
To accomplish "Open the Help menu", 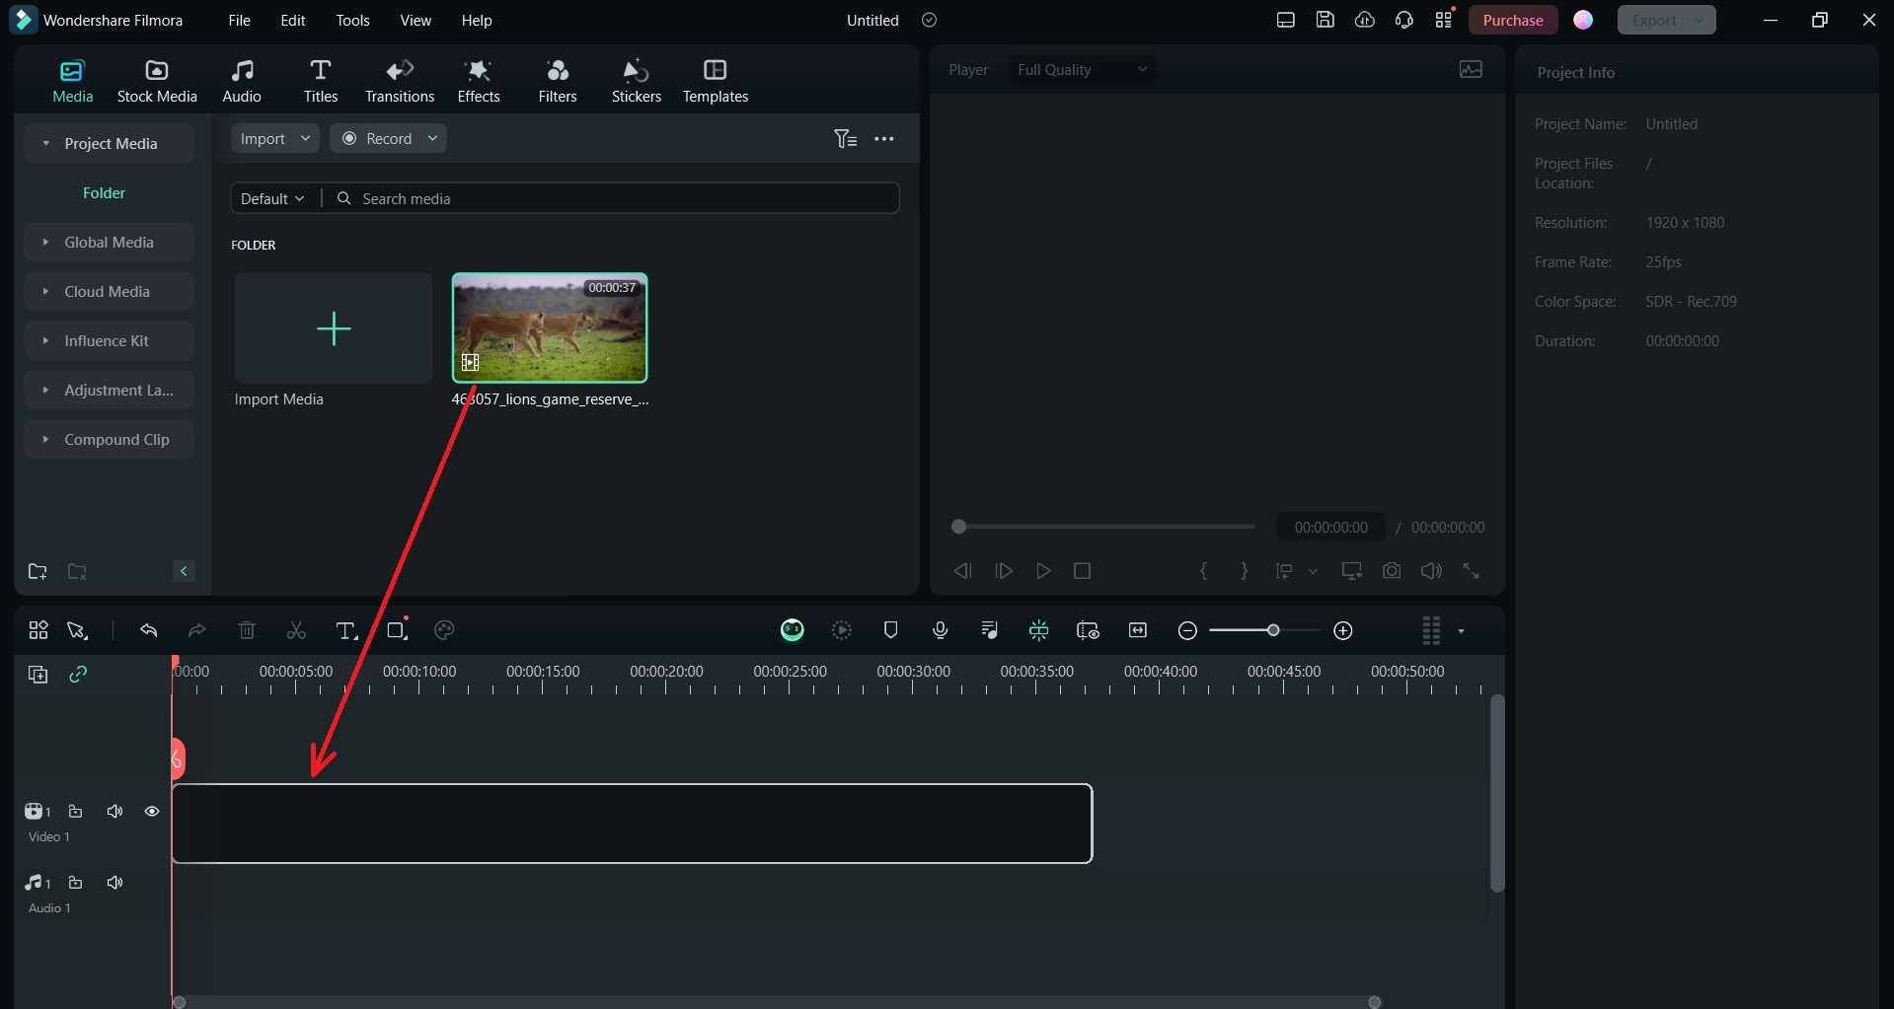I will (477, 20).
